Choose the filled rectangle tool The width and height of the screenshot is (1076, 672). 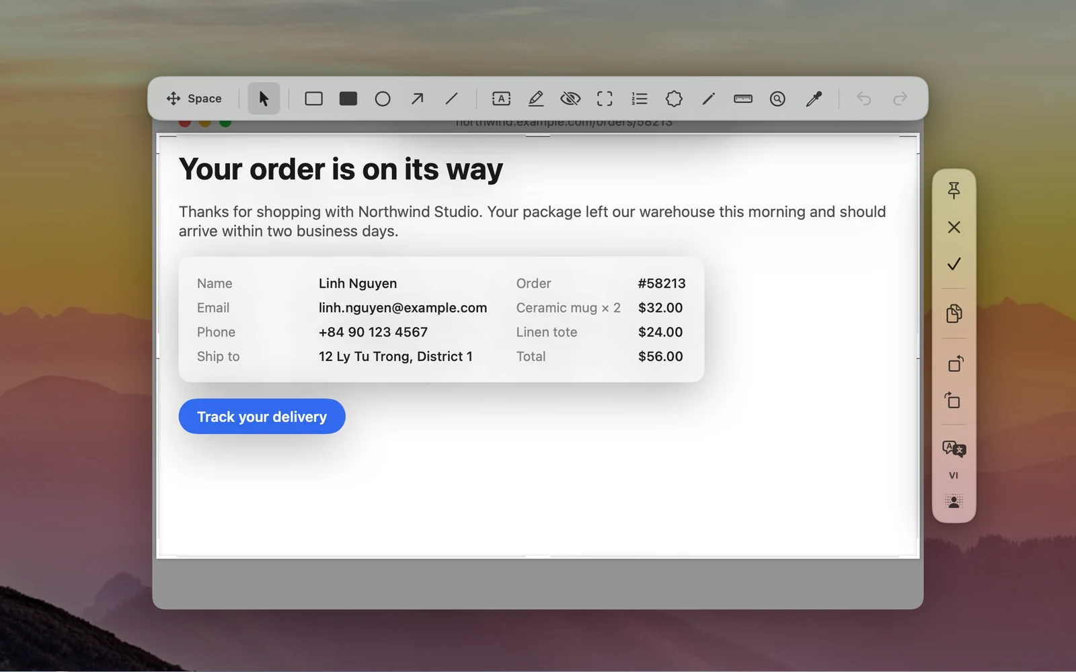[348, 99]
